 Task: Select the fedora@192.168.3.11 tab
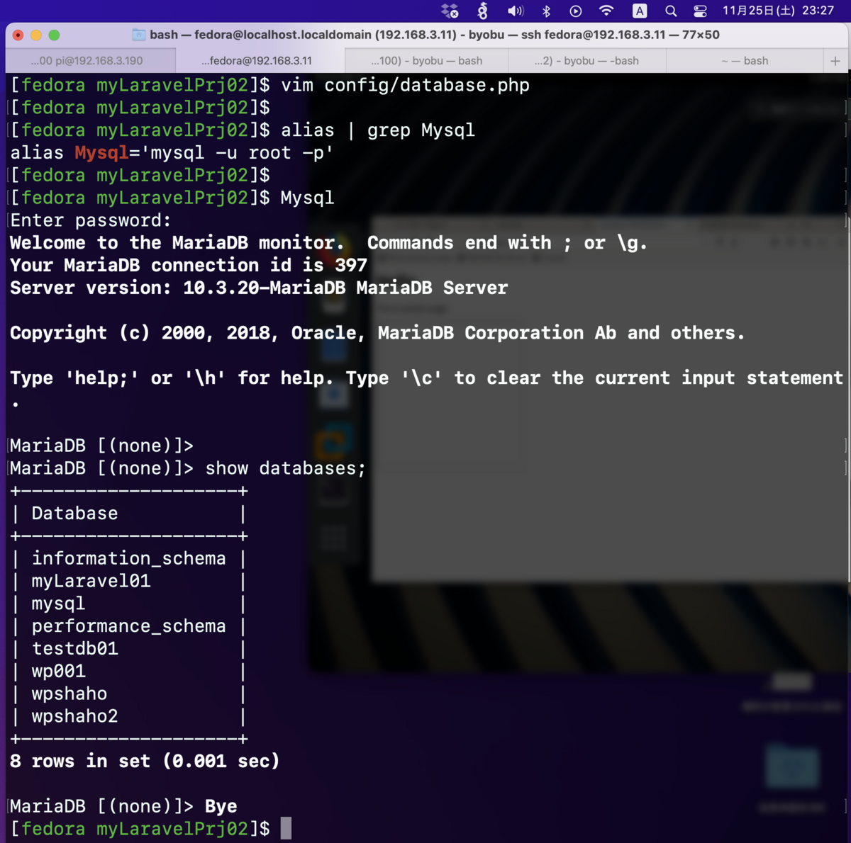(x=260, y=61)
